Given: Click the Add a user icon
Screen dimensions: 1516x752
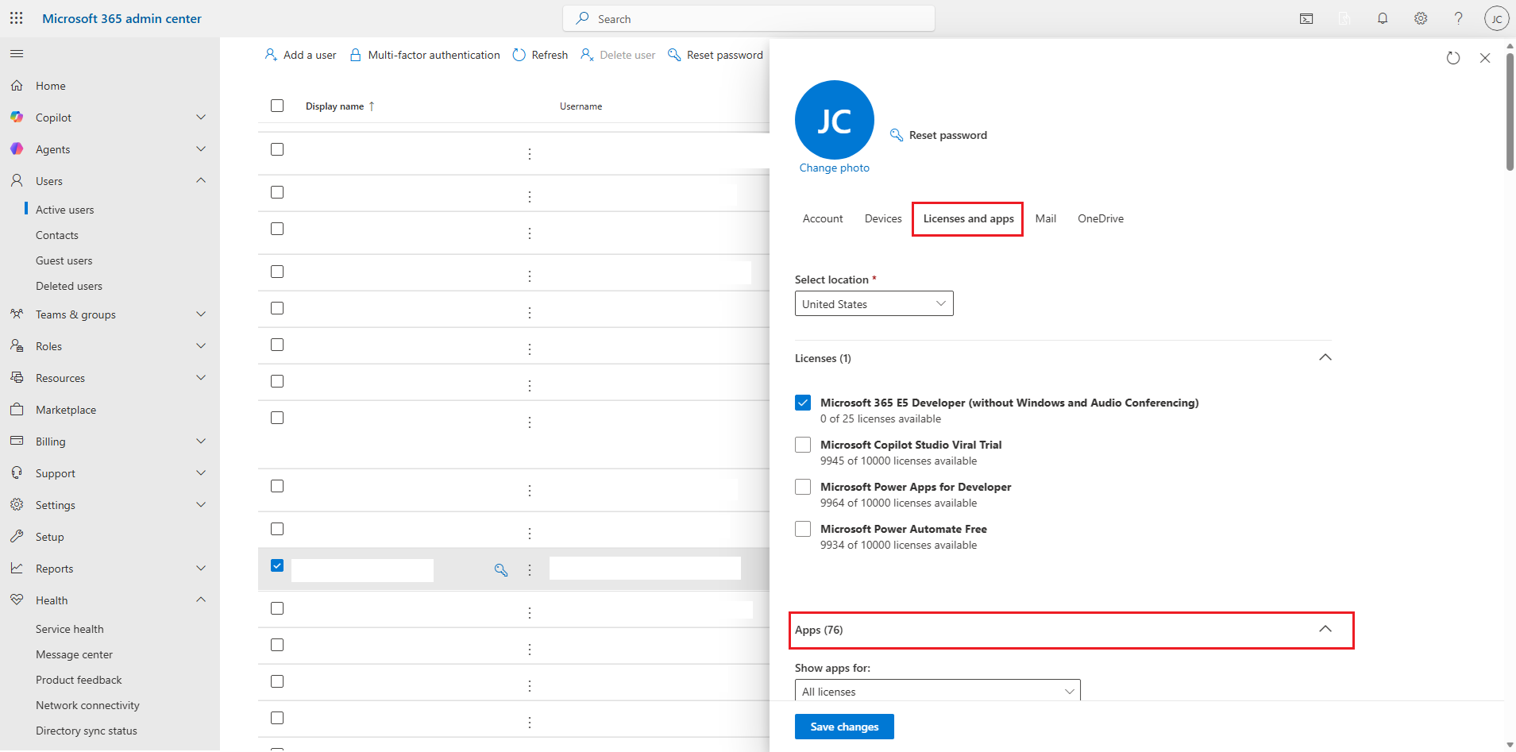Looking at the screenshot, I should [x=271, y=55].
